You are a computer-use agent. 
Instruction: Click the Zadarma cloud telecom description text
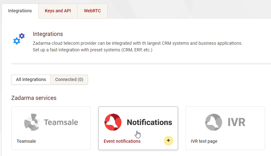(138, 43)
